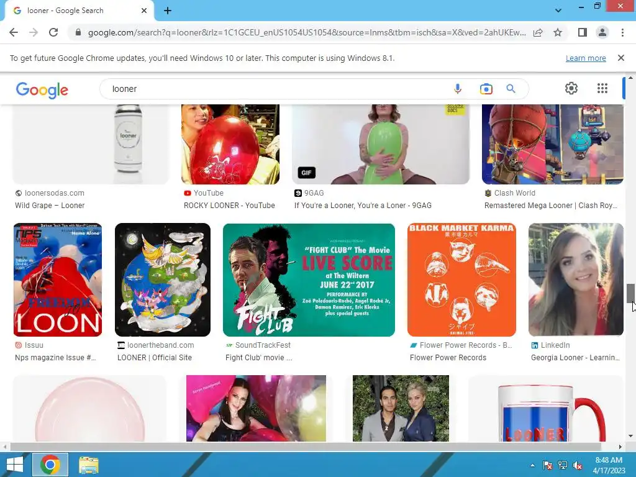Click the Issuu source label
The width and height of the screenshot is (636, 477).
click(34, 345)
